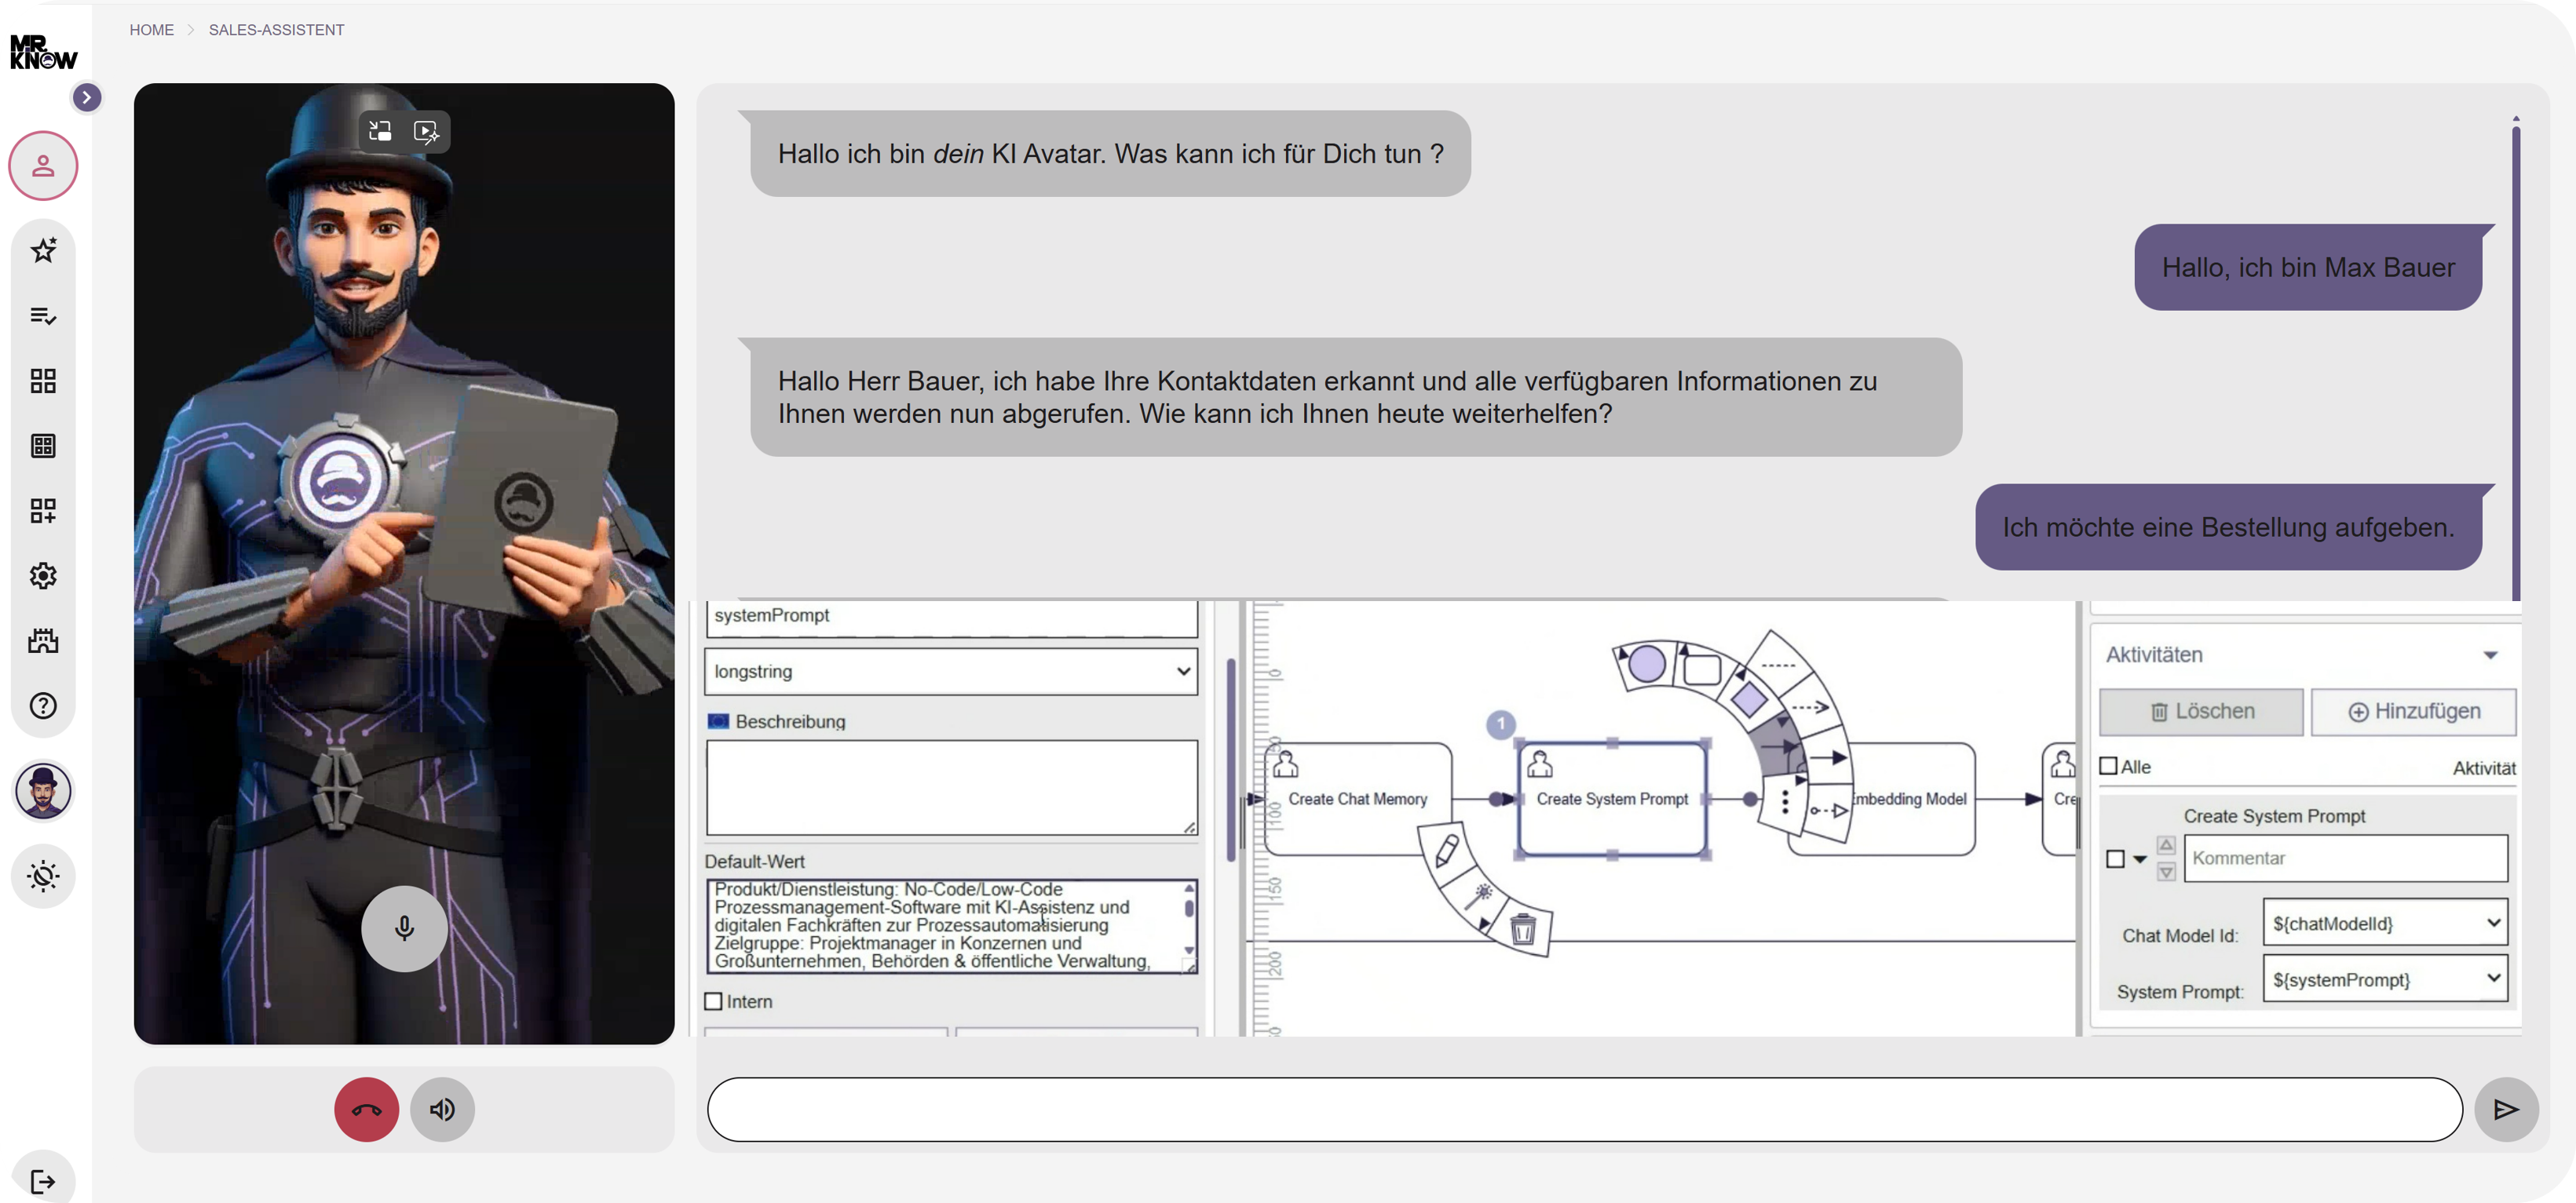
Task: Open the longstring type dropdown
Action: pyautogui.click(x=951, y=672)
